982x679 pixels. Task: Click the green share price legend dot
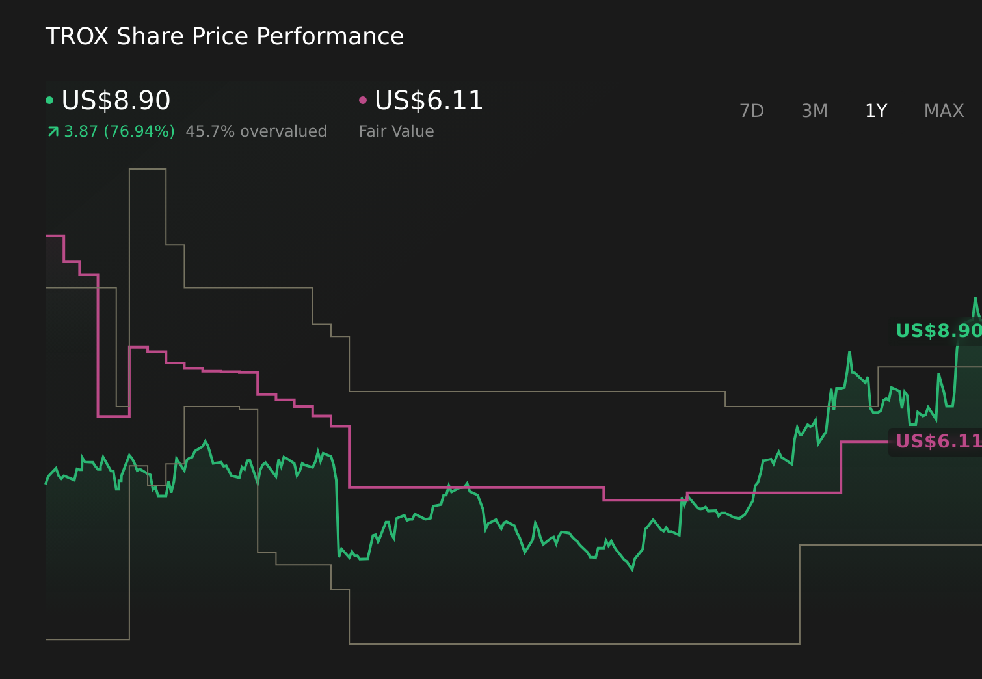[x=50, y=100]
